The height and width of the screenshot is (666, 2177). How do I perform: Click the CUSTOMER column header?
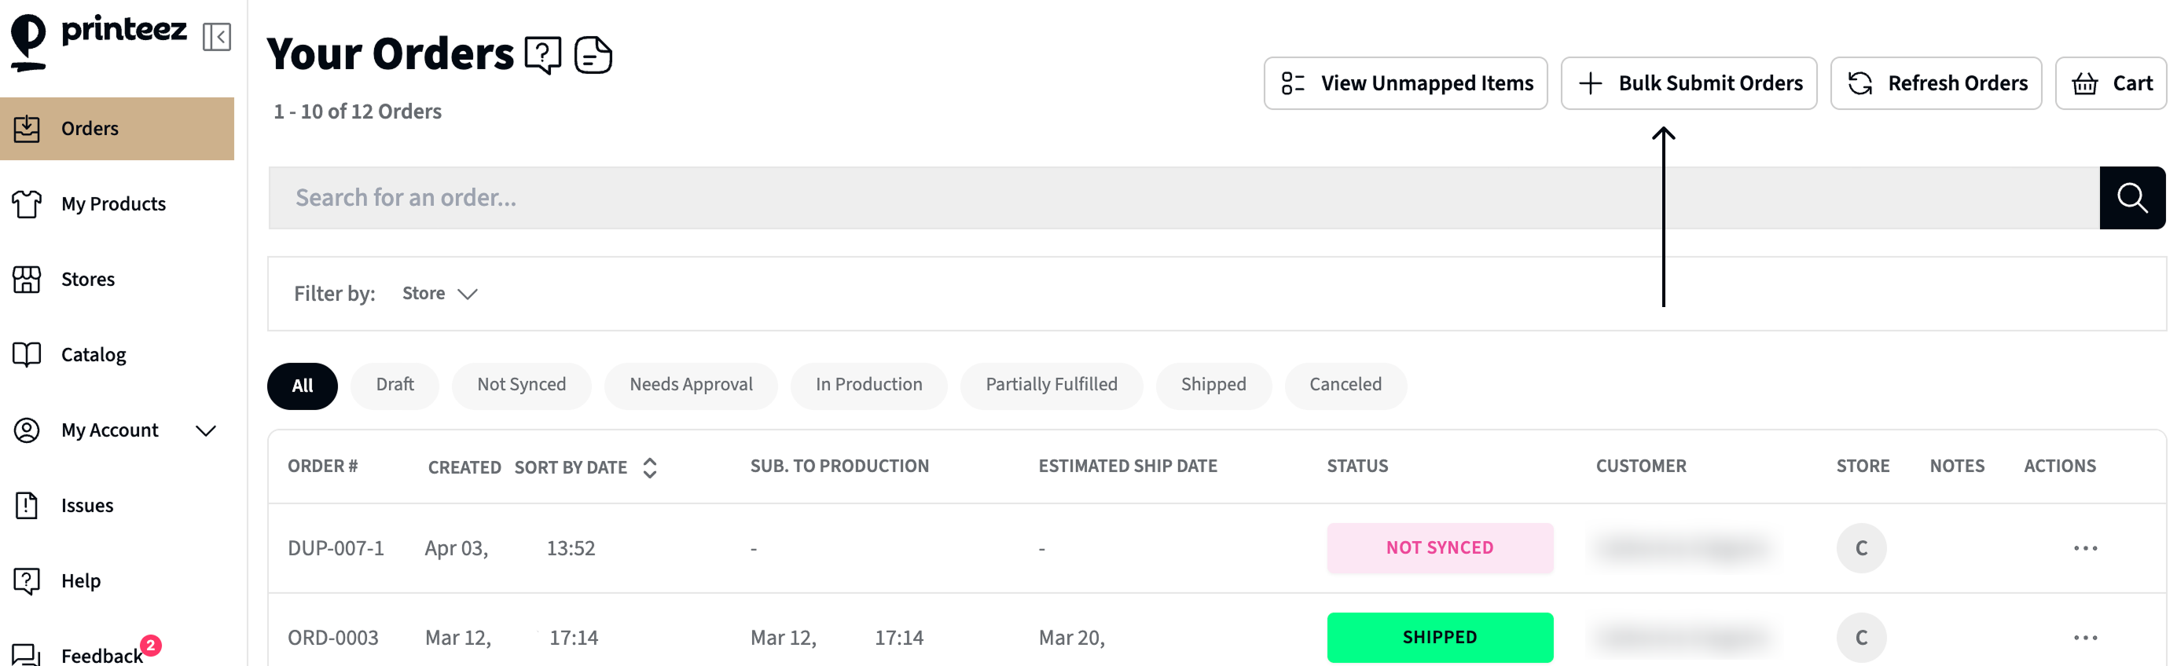point(1640,466)
